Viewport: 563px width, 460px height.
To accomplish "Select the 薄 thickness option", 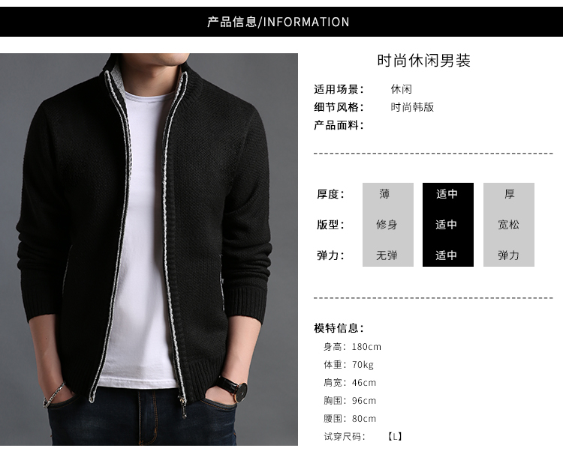I will [384, 194].
